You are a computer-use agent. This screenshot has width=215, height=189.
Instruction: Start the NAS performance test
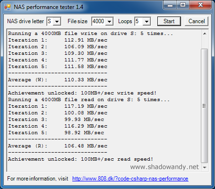[169, 21]
